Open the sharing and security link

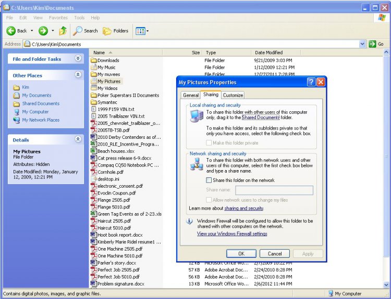tap(244, 208)
